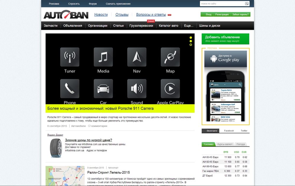Screen dimensions: 295x186
Task: Open Шины и диски menu item
Action: point(209,26)
